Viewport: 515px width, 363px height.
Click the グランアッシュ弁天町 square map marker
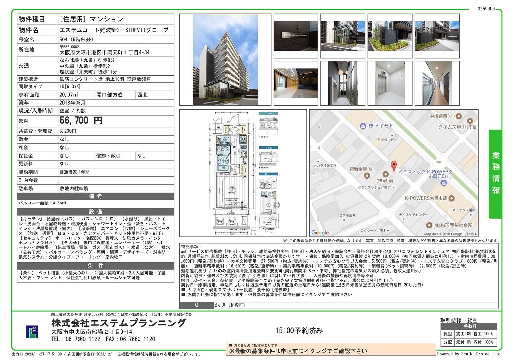coord(394,188)
